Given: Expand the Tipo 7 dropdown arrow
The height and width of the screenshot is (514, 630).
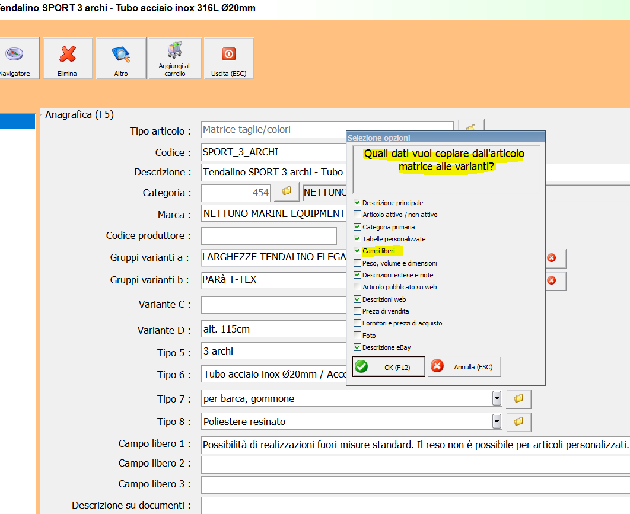Looking at the screenshot, I should point(497,398).
